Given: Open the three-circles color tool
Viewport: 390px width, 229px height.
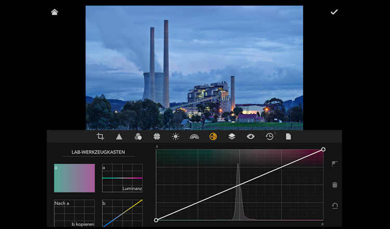Looking at the screenshot, I should (x=138, y=137).
